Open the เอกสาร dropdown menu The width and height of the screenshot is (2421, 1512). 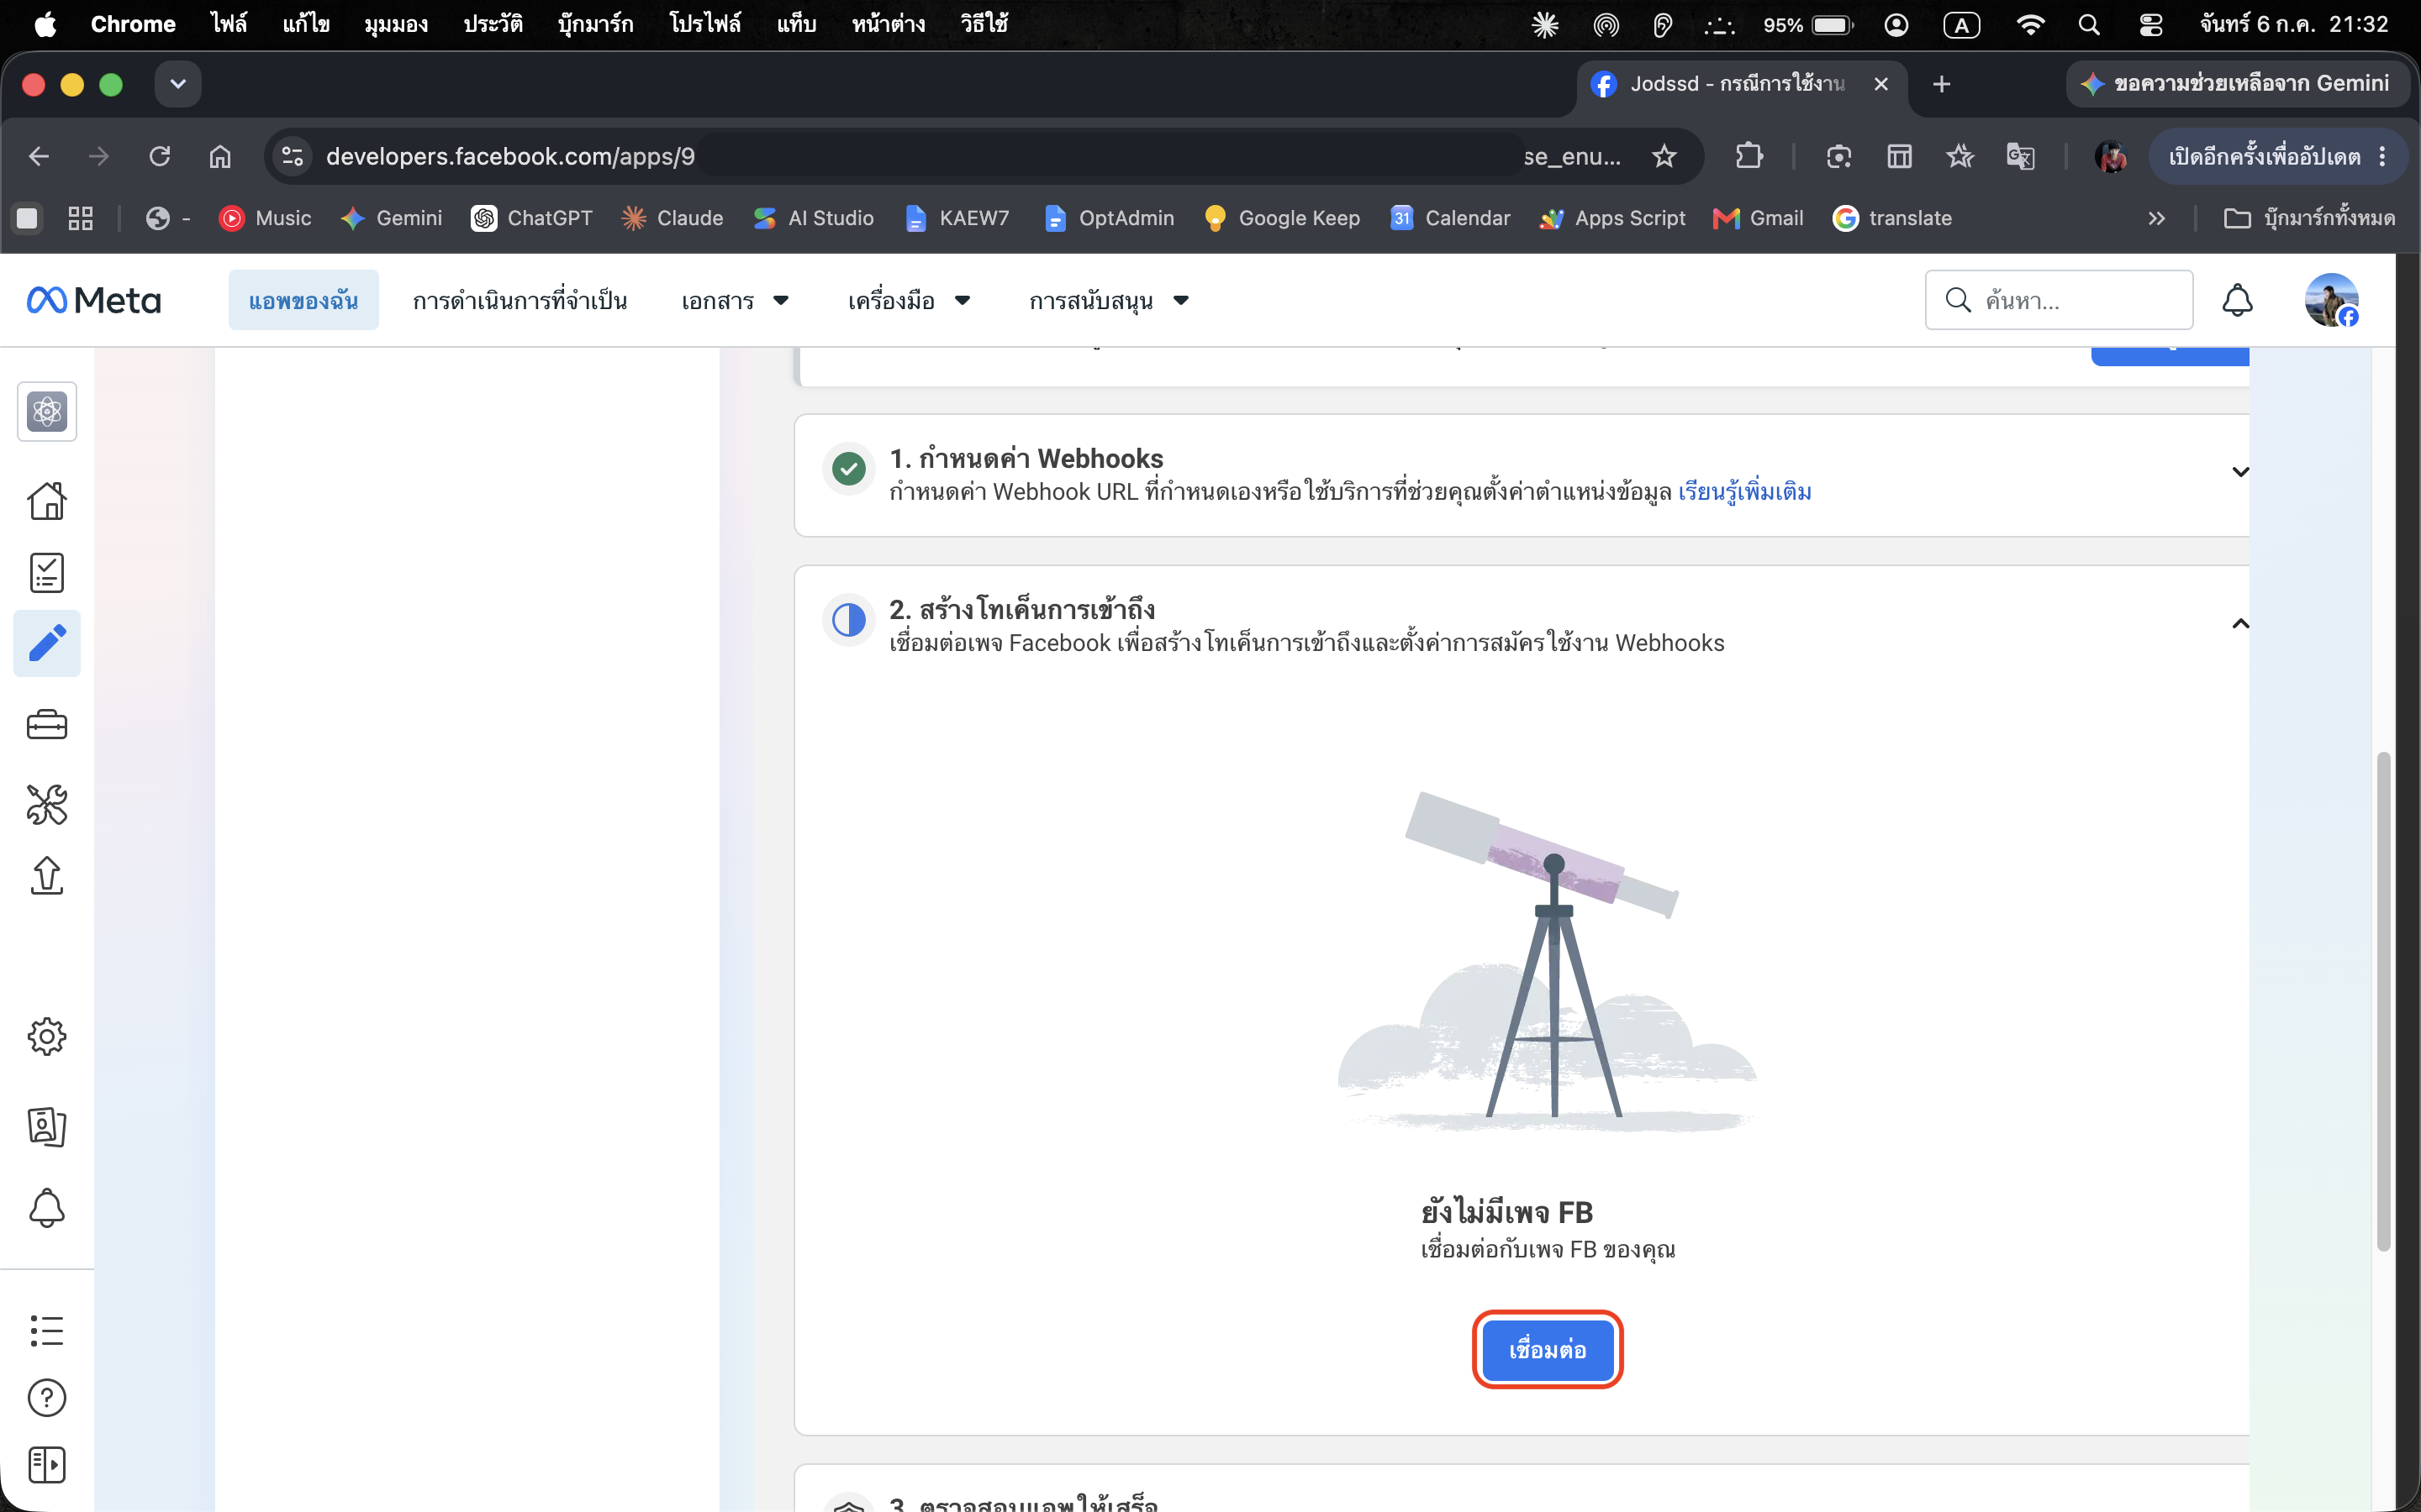tap(735, 300)
